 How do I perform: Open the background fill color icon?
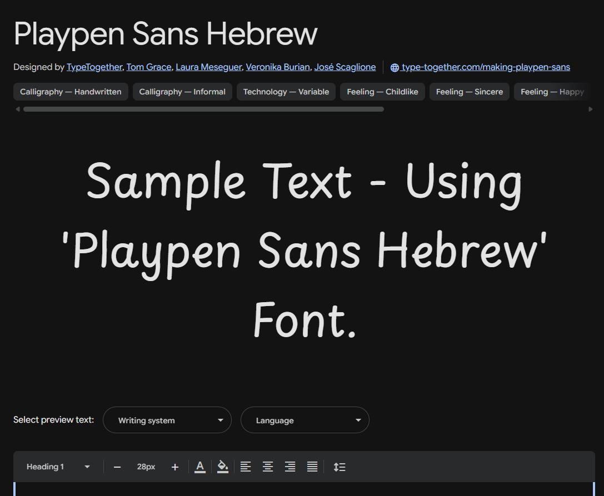pyautogui.click(x=223, y=467)
